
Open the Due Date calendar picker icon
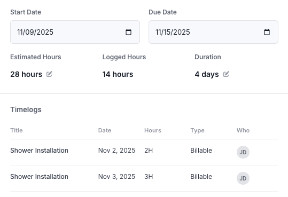pos(267,32)
